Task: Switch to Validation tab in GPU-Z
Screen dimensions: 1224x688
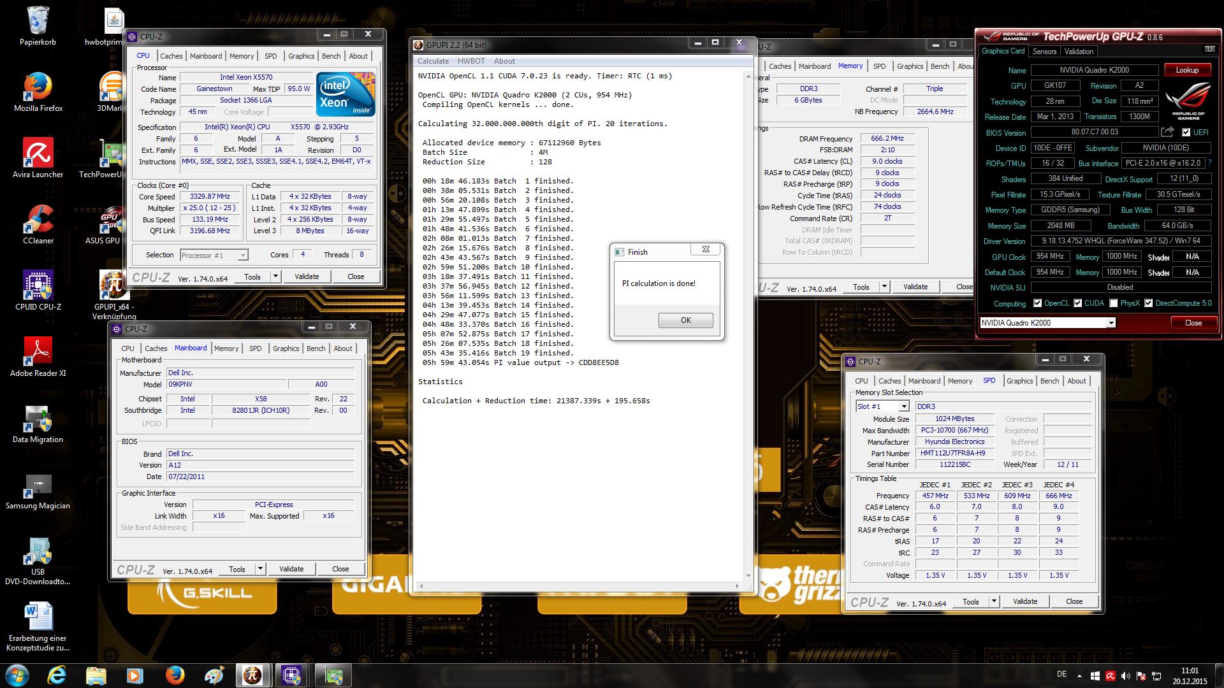Action: click(1079, 52)
